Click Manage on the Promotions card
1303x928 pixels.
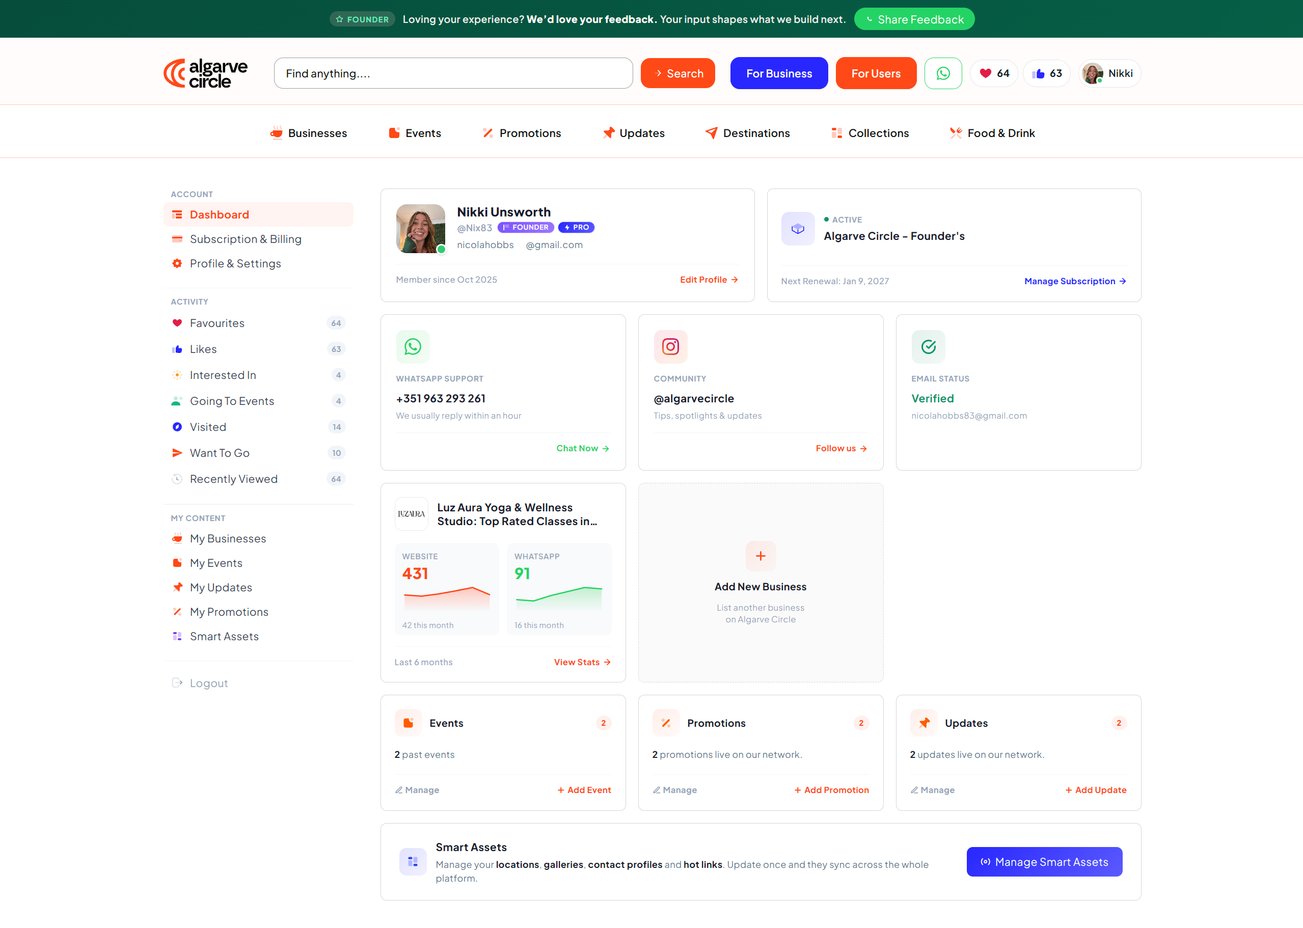click(x=675, y=790)
